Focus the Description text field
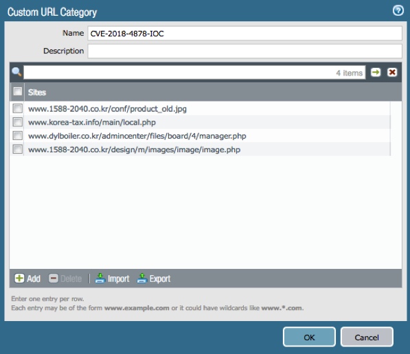410x354 pixels. tap(244, 51)
